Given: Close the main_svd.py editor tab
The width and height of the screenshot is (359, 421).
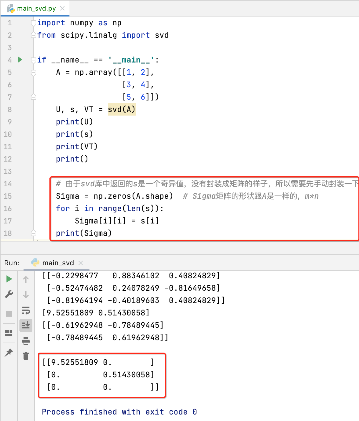Looking at the screenshot, I should click(x=62, y=8).
